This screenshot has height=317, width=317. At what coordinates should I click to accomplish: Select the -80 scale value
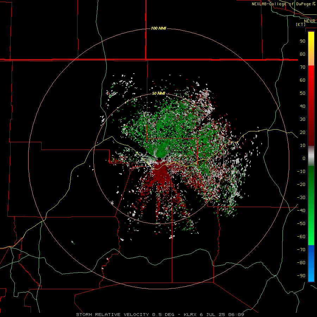point(301,263)
